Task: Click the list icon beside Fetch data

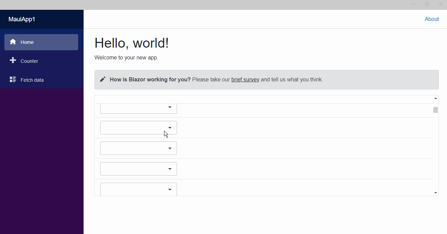Action: [x=13, y=79]
